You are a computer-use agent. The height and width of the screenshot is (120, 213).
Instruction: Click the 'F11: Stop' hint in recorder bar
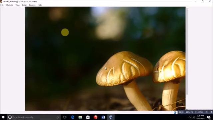[199, 112]
